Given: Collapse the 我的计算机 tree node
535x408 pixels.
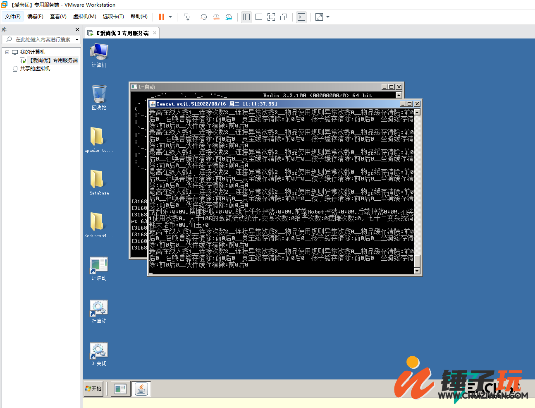Looking at the screenshot, I should [x=7, y=52].
